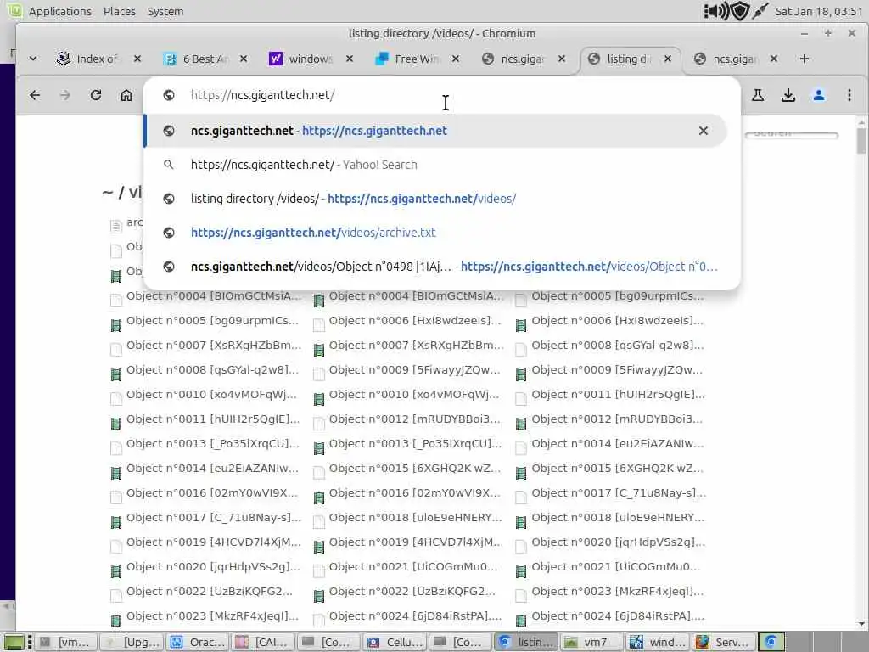
Task: Open the downloads tray icon
Action: (x=788, y=95)
